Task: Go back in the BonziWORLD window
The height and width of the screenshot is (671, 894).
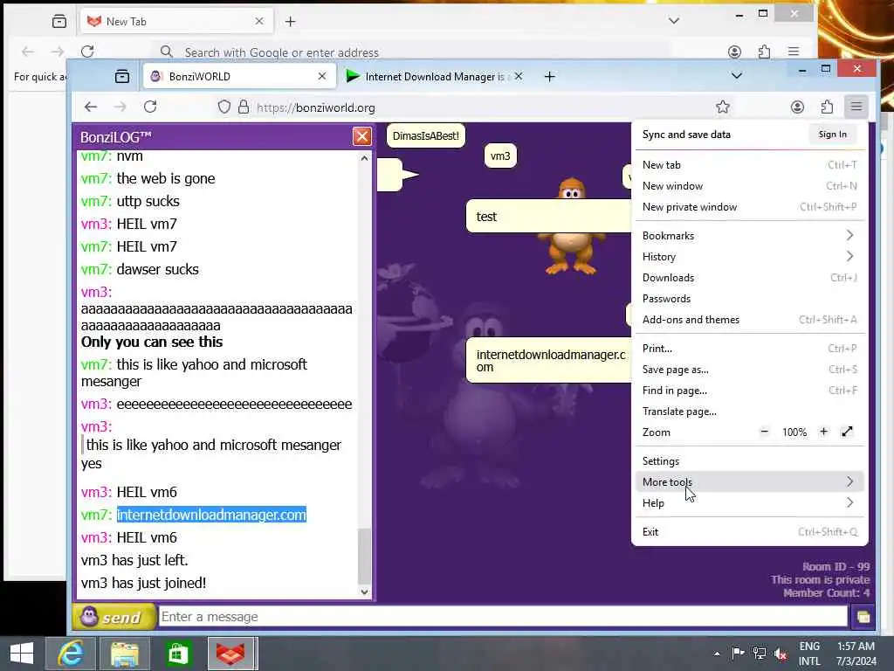Action: (x=91, y=107)
